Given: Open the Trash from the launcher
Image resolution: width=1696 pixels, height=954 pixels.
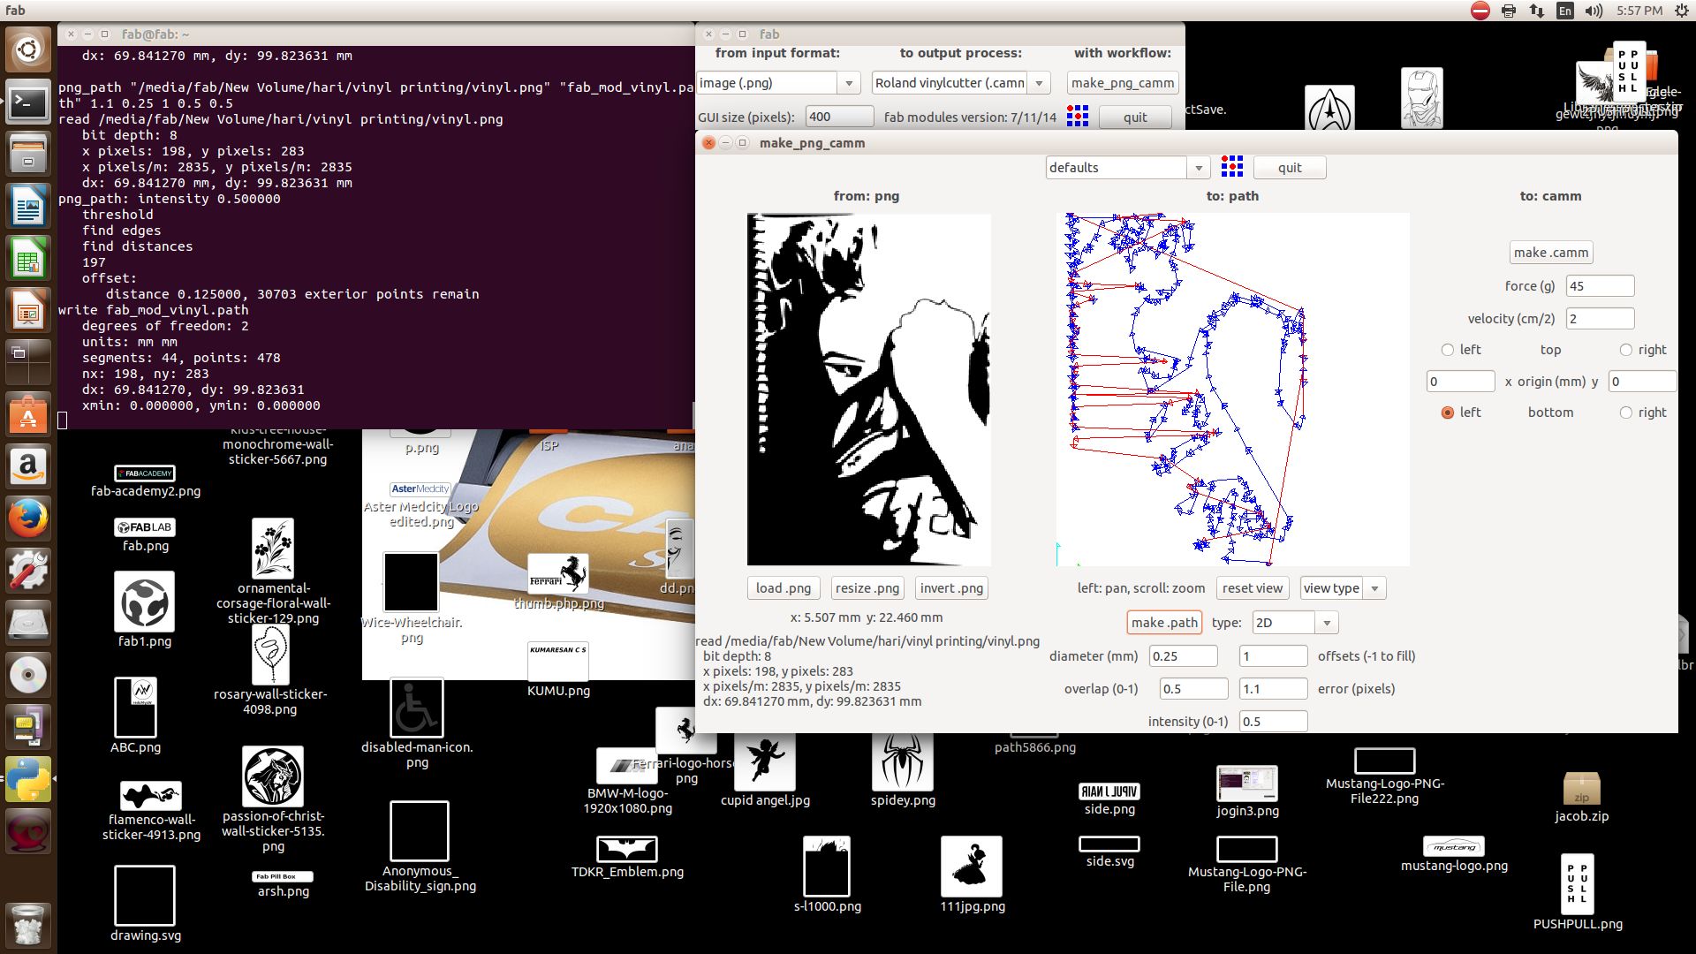Looking at the screenshot, I should [28, 926].
